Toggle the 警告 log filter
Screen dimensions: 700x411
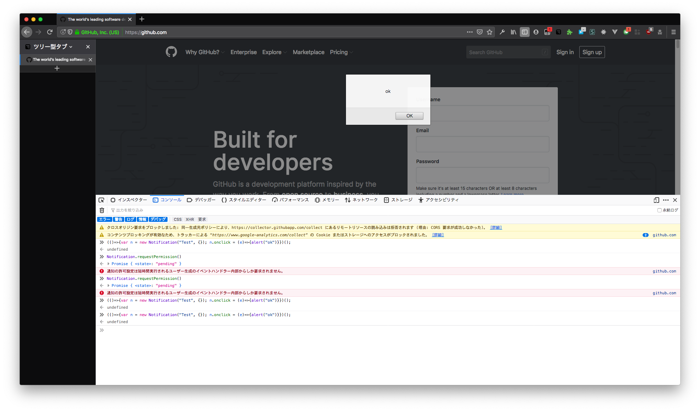[119, 219]
